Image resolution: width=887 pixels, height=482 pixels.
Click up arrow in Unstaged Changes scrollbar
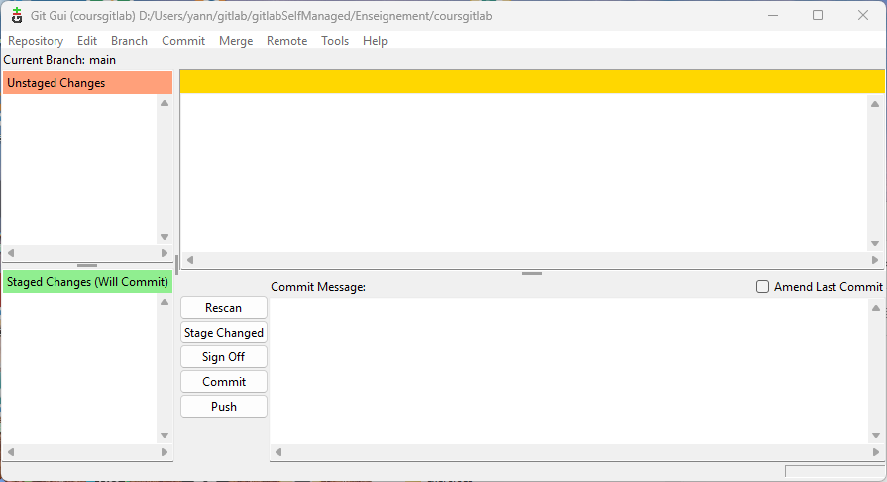165,103
